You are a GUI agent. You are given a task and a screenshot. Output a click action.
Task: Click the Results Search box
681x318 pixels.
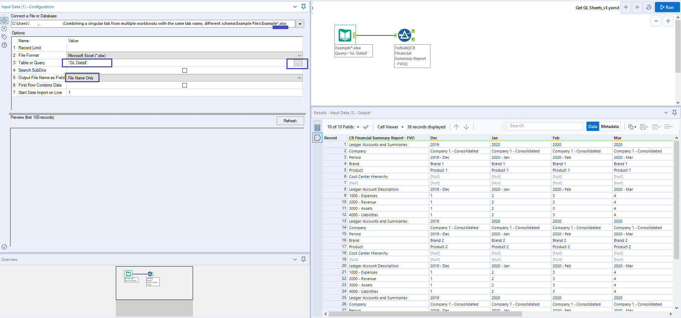[542, 126]
